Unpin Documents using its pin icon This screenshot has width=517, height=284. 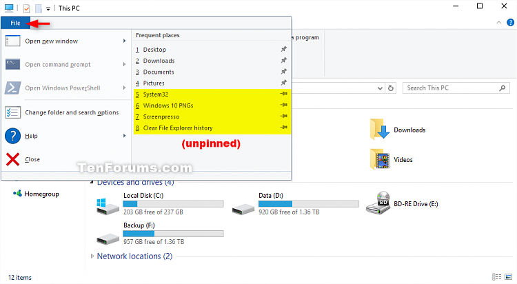click(283, 72)
